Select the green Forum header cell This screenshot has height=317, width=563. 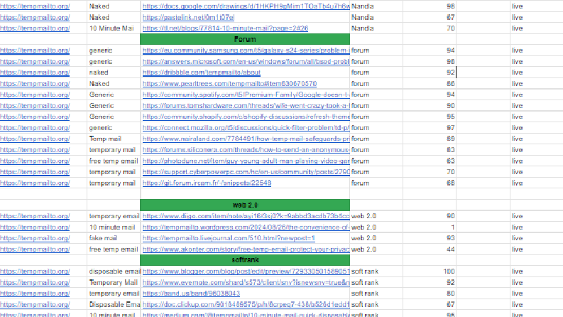click(x=245, y=39)
